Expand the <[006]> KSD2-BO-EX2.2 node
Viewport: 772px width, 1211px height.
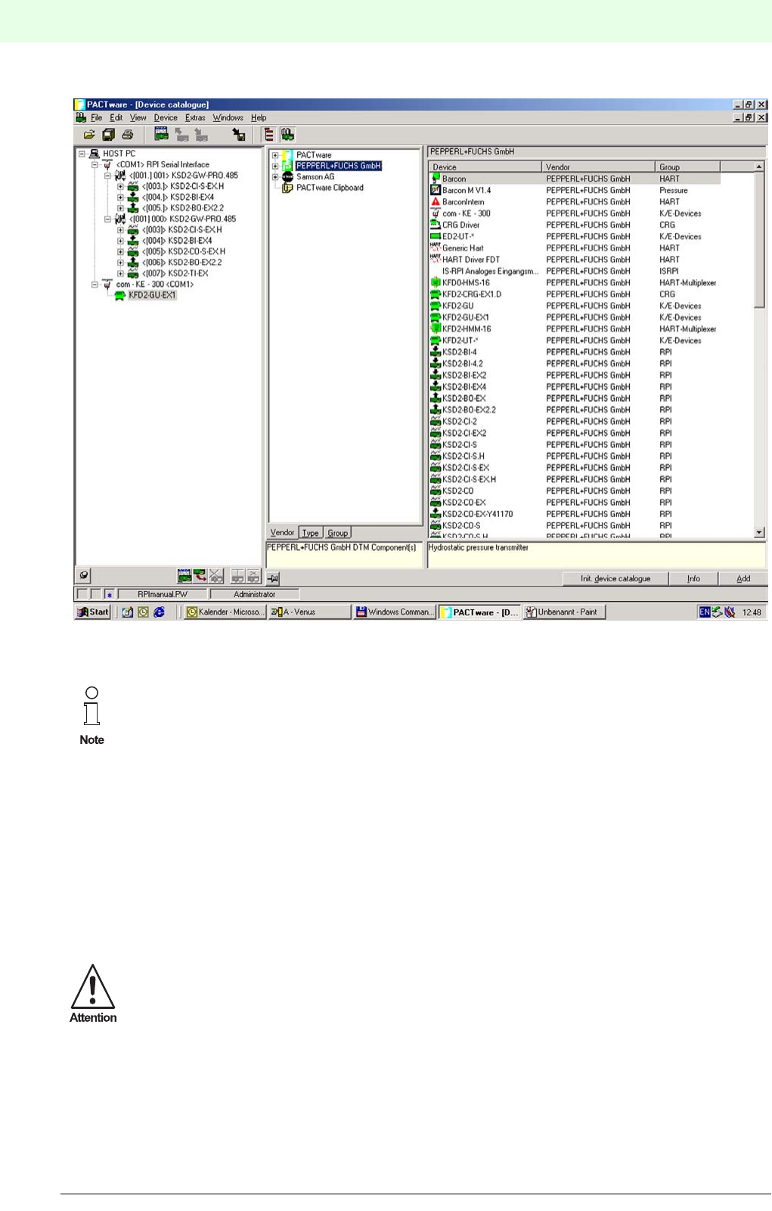tap(120, 263)
